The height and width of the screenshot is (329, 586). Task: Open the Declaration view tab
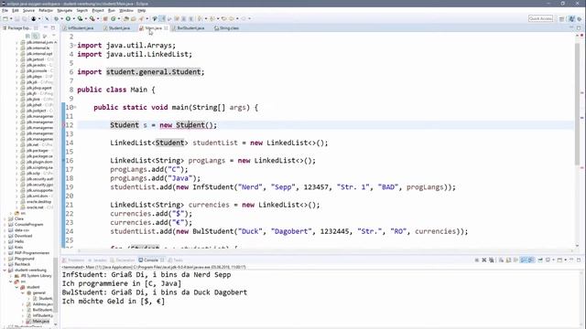123,260
